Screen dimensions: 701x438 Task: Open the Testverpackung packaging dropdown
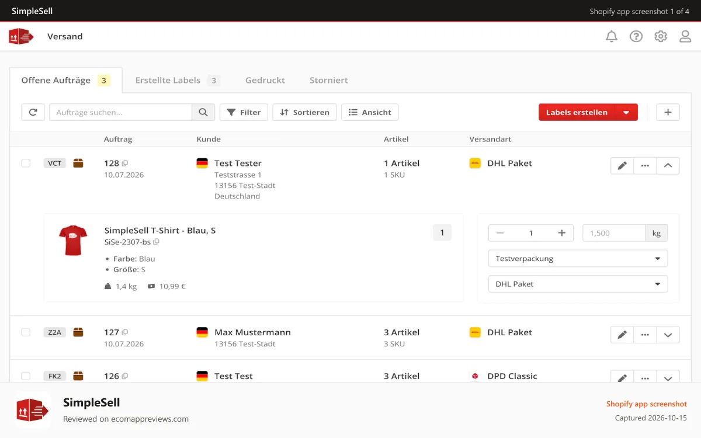tap(578, 258)
